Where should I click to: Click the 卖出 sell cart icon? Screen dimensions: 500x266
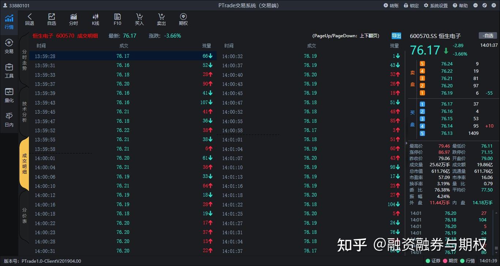point(161,19)
